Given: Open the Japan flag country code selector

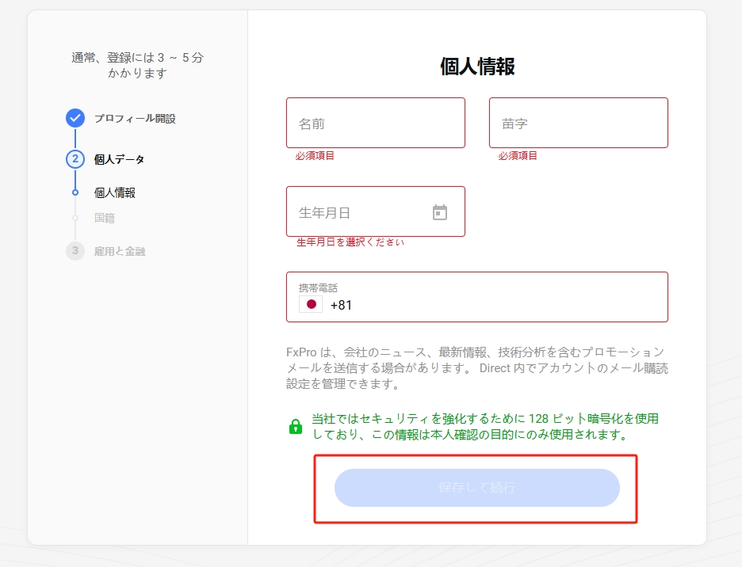Looking at the screenshot, I should [311, 305].
